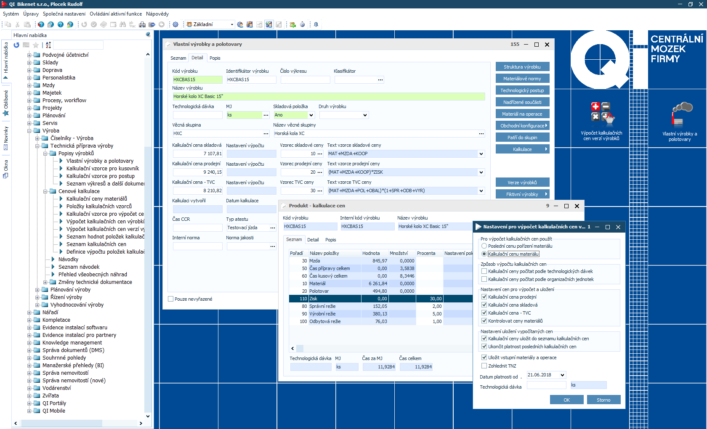Click the settings gear toolbar icon
The image size is (707, 429).
[175, 24]
